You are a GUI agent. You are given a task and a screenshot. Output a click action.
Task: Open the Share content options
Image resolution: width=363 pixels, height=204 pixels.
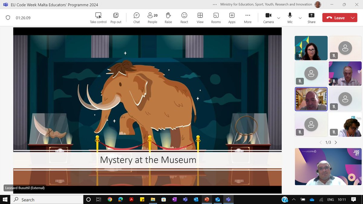coord(311,18)
